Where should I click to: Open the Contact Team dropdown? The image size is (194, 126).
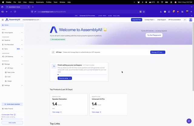pyautogui.click(x=149, y=20)
